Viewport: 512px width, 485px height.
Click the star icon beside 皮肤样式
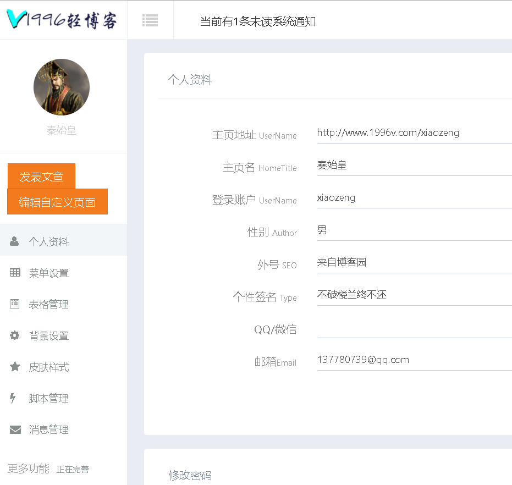[15, 367]
